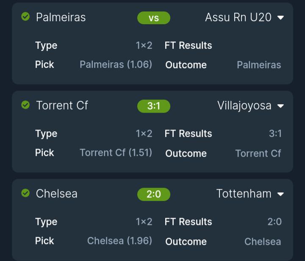
Task: Tap the 3:1 score badge
Action: pyautogui.click(x=153, y=106)
